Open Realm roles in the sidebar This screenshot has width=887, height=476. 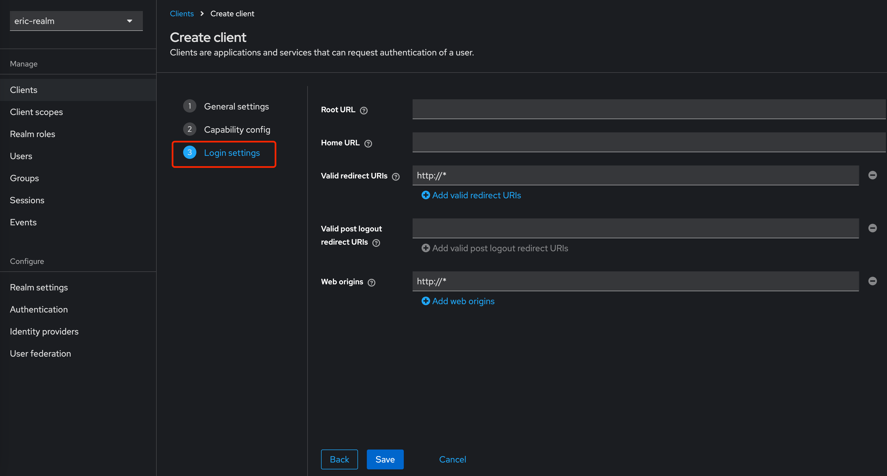point(78,134)
